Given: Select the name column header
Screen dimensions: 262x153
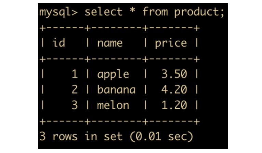Looking at the screenshot, I should 110,43.
